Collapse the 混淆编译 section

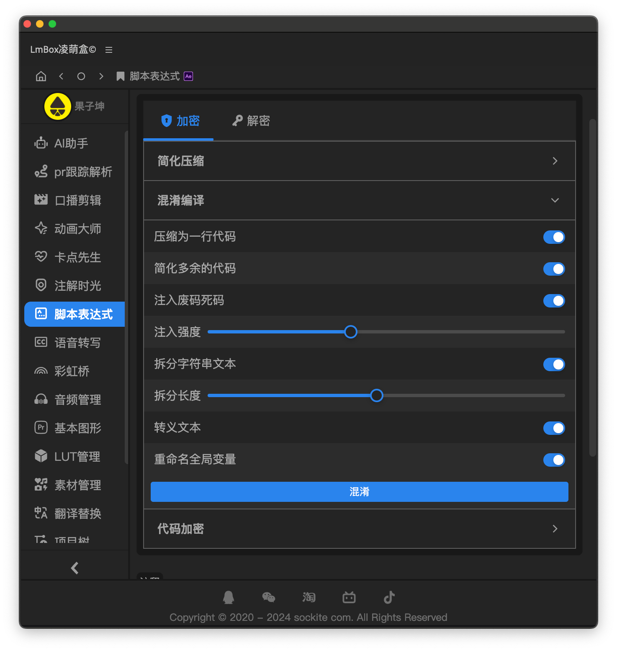coord(360,200)
